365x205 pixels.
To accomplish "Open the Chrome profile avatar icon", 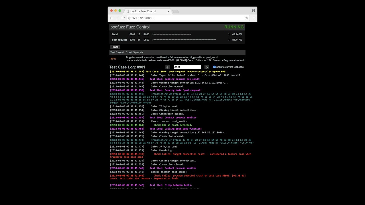I will tap(254, 11).
